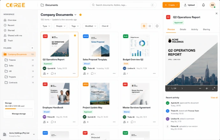Image resolution: width=220 pixels, height=140 pixels.
Task: Open more options on Sales Proposal Template card
Action: point(114,73)
